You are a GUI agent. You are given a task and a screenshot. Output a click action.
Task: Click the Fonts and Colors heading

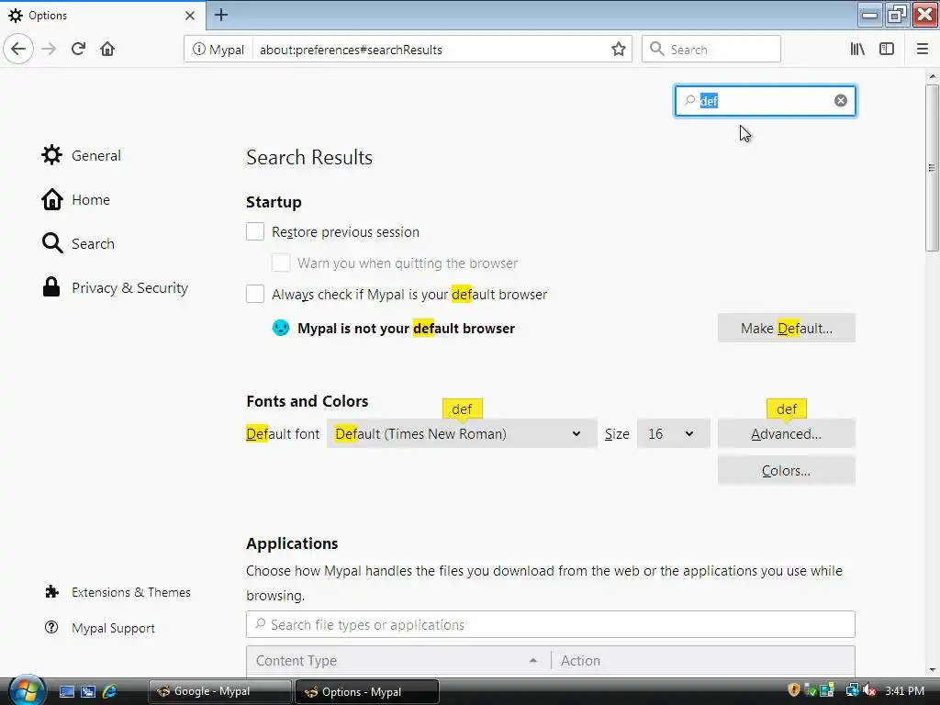point(307,401)
